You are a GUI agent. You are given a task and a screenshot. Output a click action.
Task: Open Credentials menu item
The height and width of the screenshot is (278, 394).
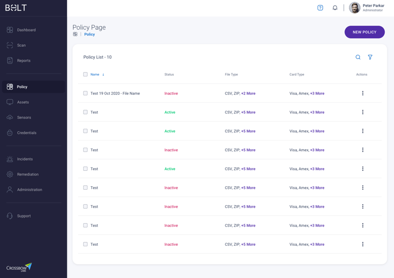(x=27, y=133)
